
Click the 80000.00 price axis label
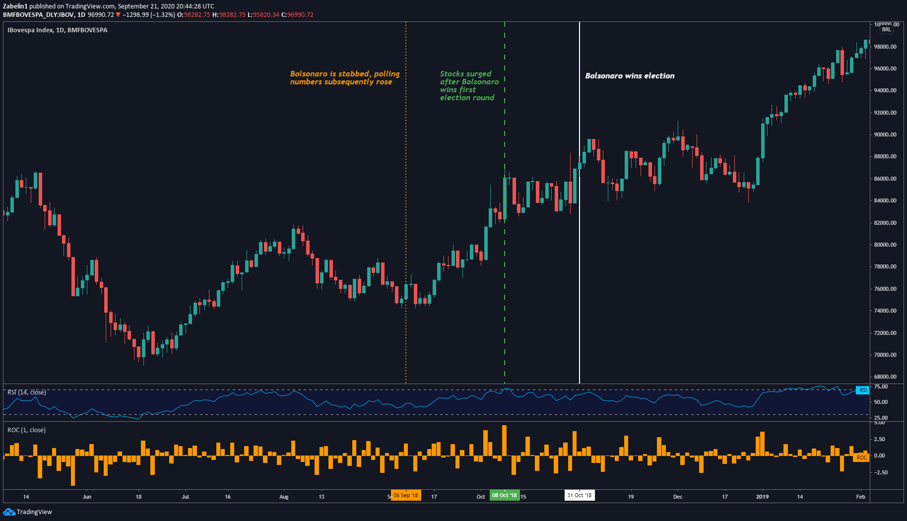[x=885, y=245]
